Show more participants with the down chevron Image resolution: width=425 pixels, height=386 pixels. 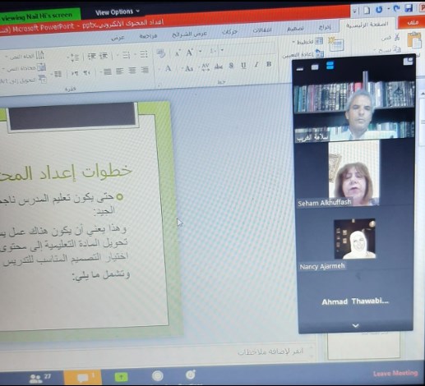tap(355, 325)
